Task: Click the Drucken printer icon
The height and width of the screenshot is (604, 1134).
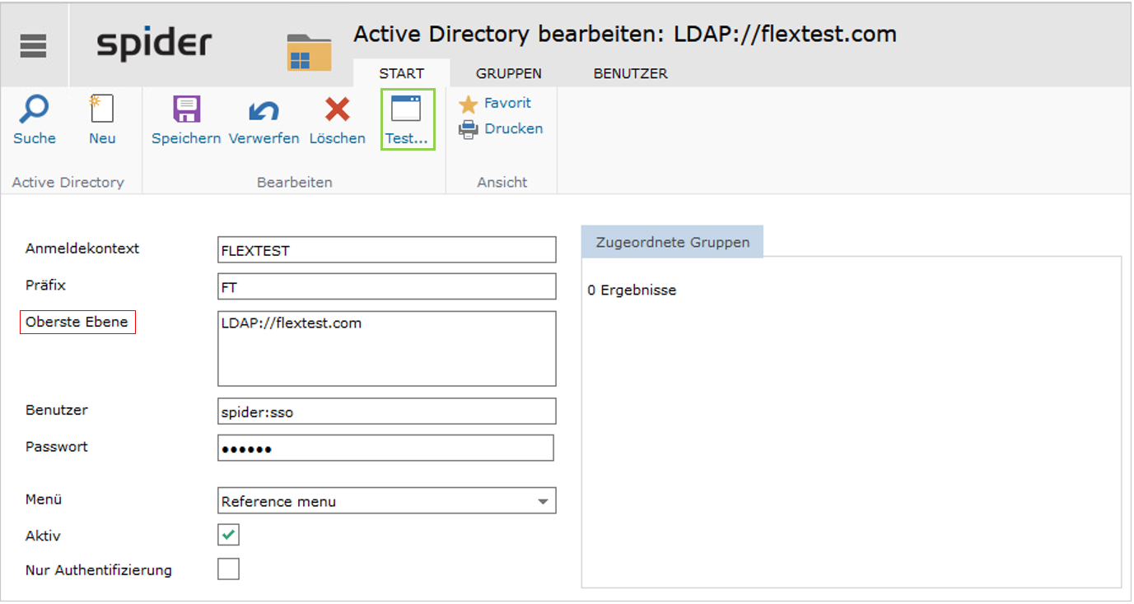Action: point(468,129)
